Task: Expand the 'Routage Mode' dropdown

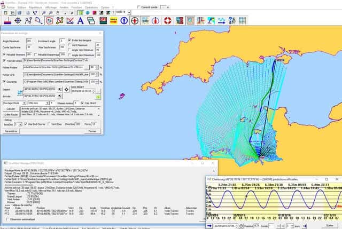Action: 24,102
